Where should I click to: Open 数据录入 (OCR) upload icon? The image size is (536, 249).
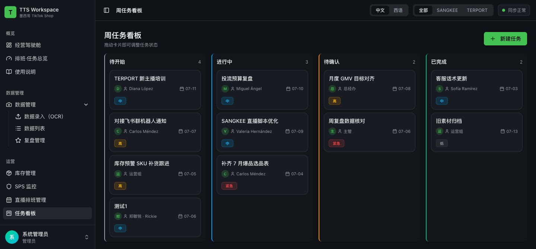point(18,116)
